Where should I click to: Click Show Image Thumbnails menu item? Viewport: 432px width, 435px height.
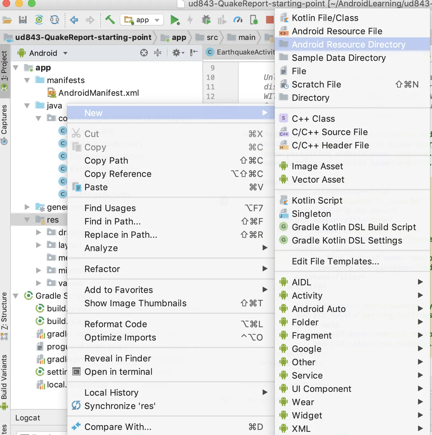[x=171, y=303]
